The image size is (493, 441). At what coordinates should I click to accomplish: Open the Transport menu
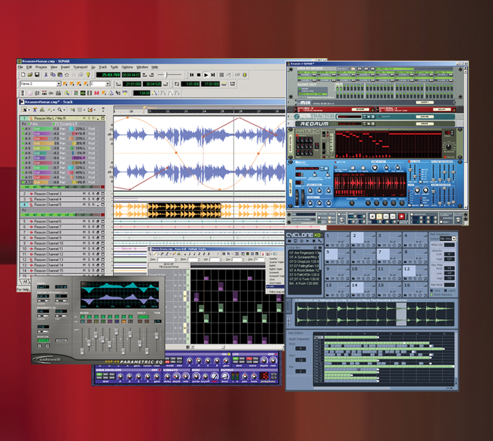[81, 67]
